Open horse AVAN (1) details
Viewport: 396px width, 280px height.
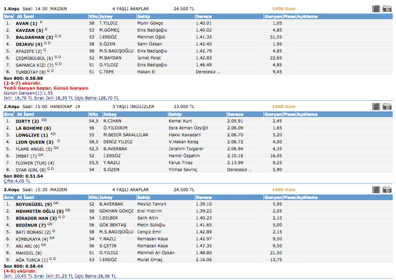pos(26,23)
